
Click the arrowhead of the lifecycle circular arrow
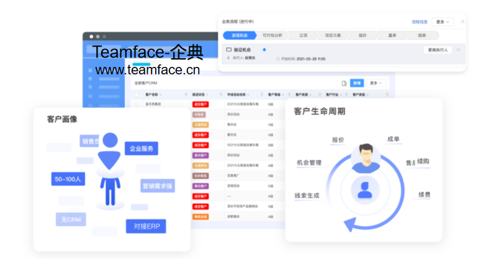pos(350,224)
